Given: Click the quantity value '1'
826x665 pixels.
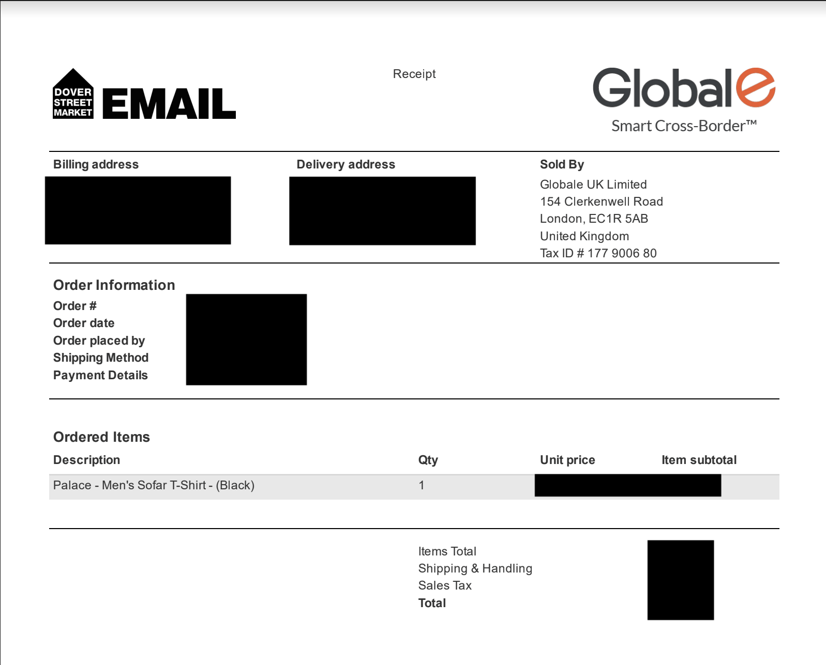Looking at the screenshot, I should tap(422, 485).
